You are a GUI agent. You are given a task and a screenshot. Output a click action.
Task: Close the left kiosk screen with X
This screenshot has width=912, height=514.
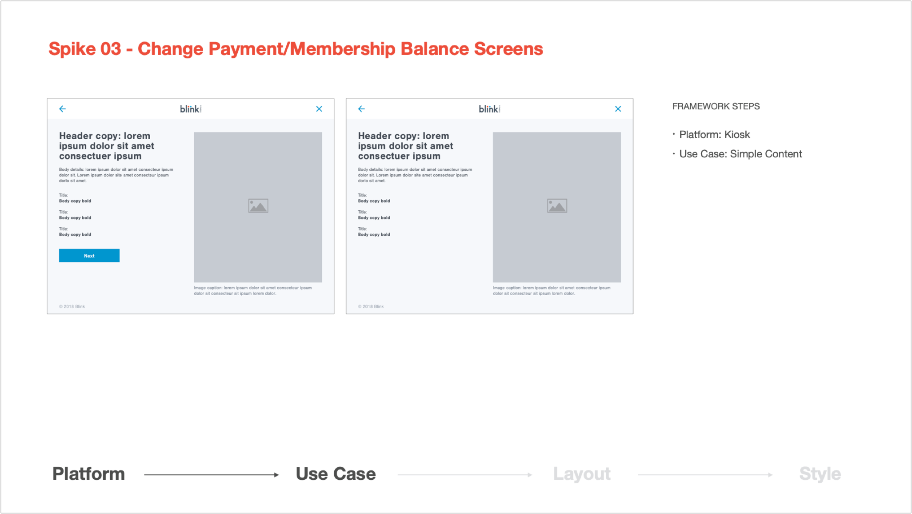[x=319, y=109]
